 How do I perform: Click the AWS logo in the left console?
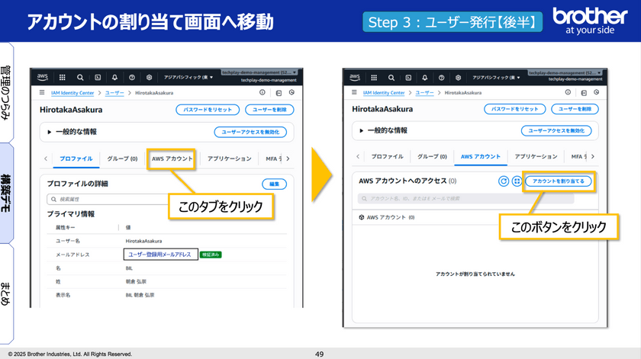(x=43, y=77)
